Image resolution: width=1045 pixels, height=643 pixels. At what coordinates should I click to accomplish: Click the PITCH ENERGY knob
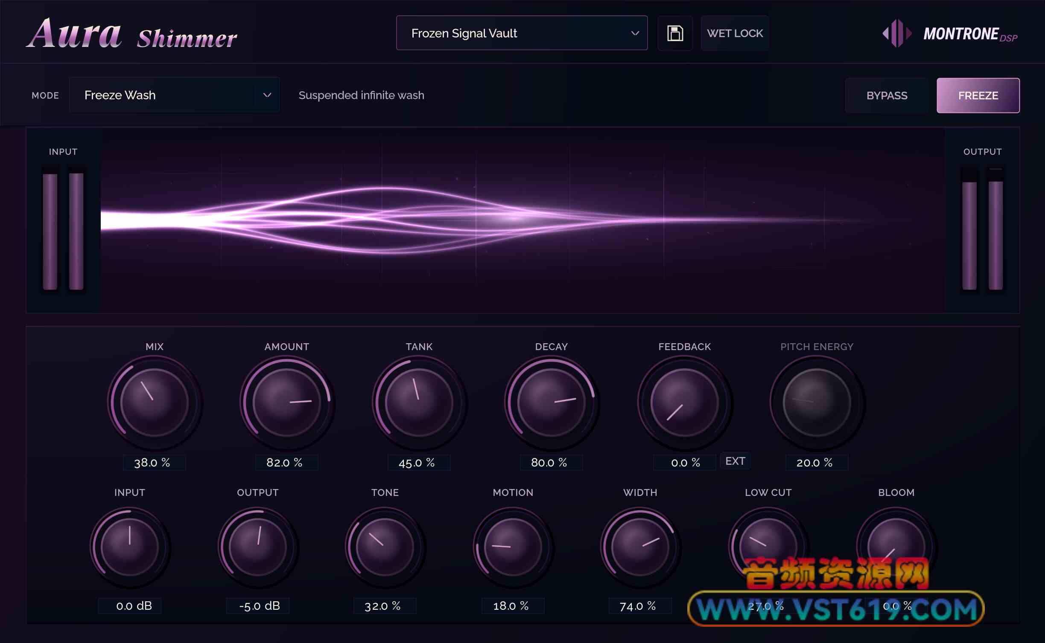tap(817, 403)
